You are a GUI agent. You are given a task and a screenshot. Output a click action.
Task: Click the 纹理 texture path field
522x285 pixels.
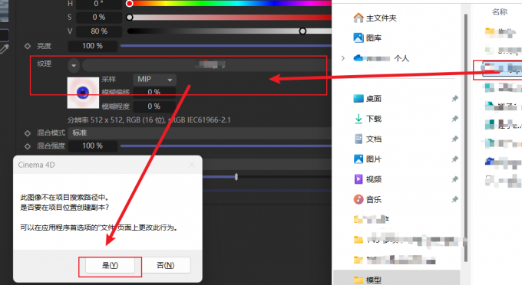(x=206, y=65)
